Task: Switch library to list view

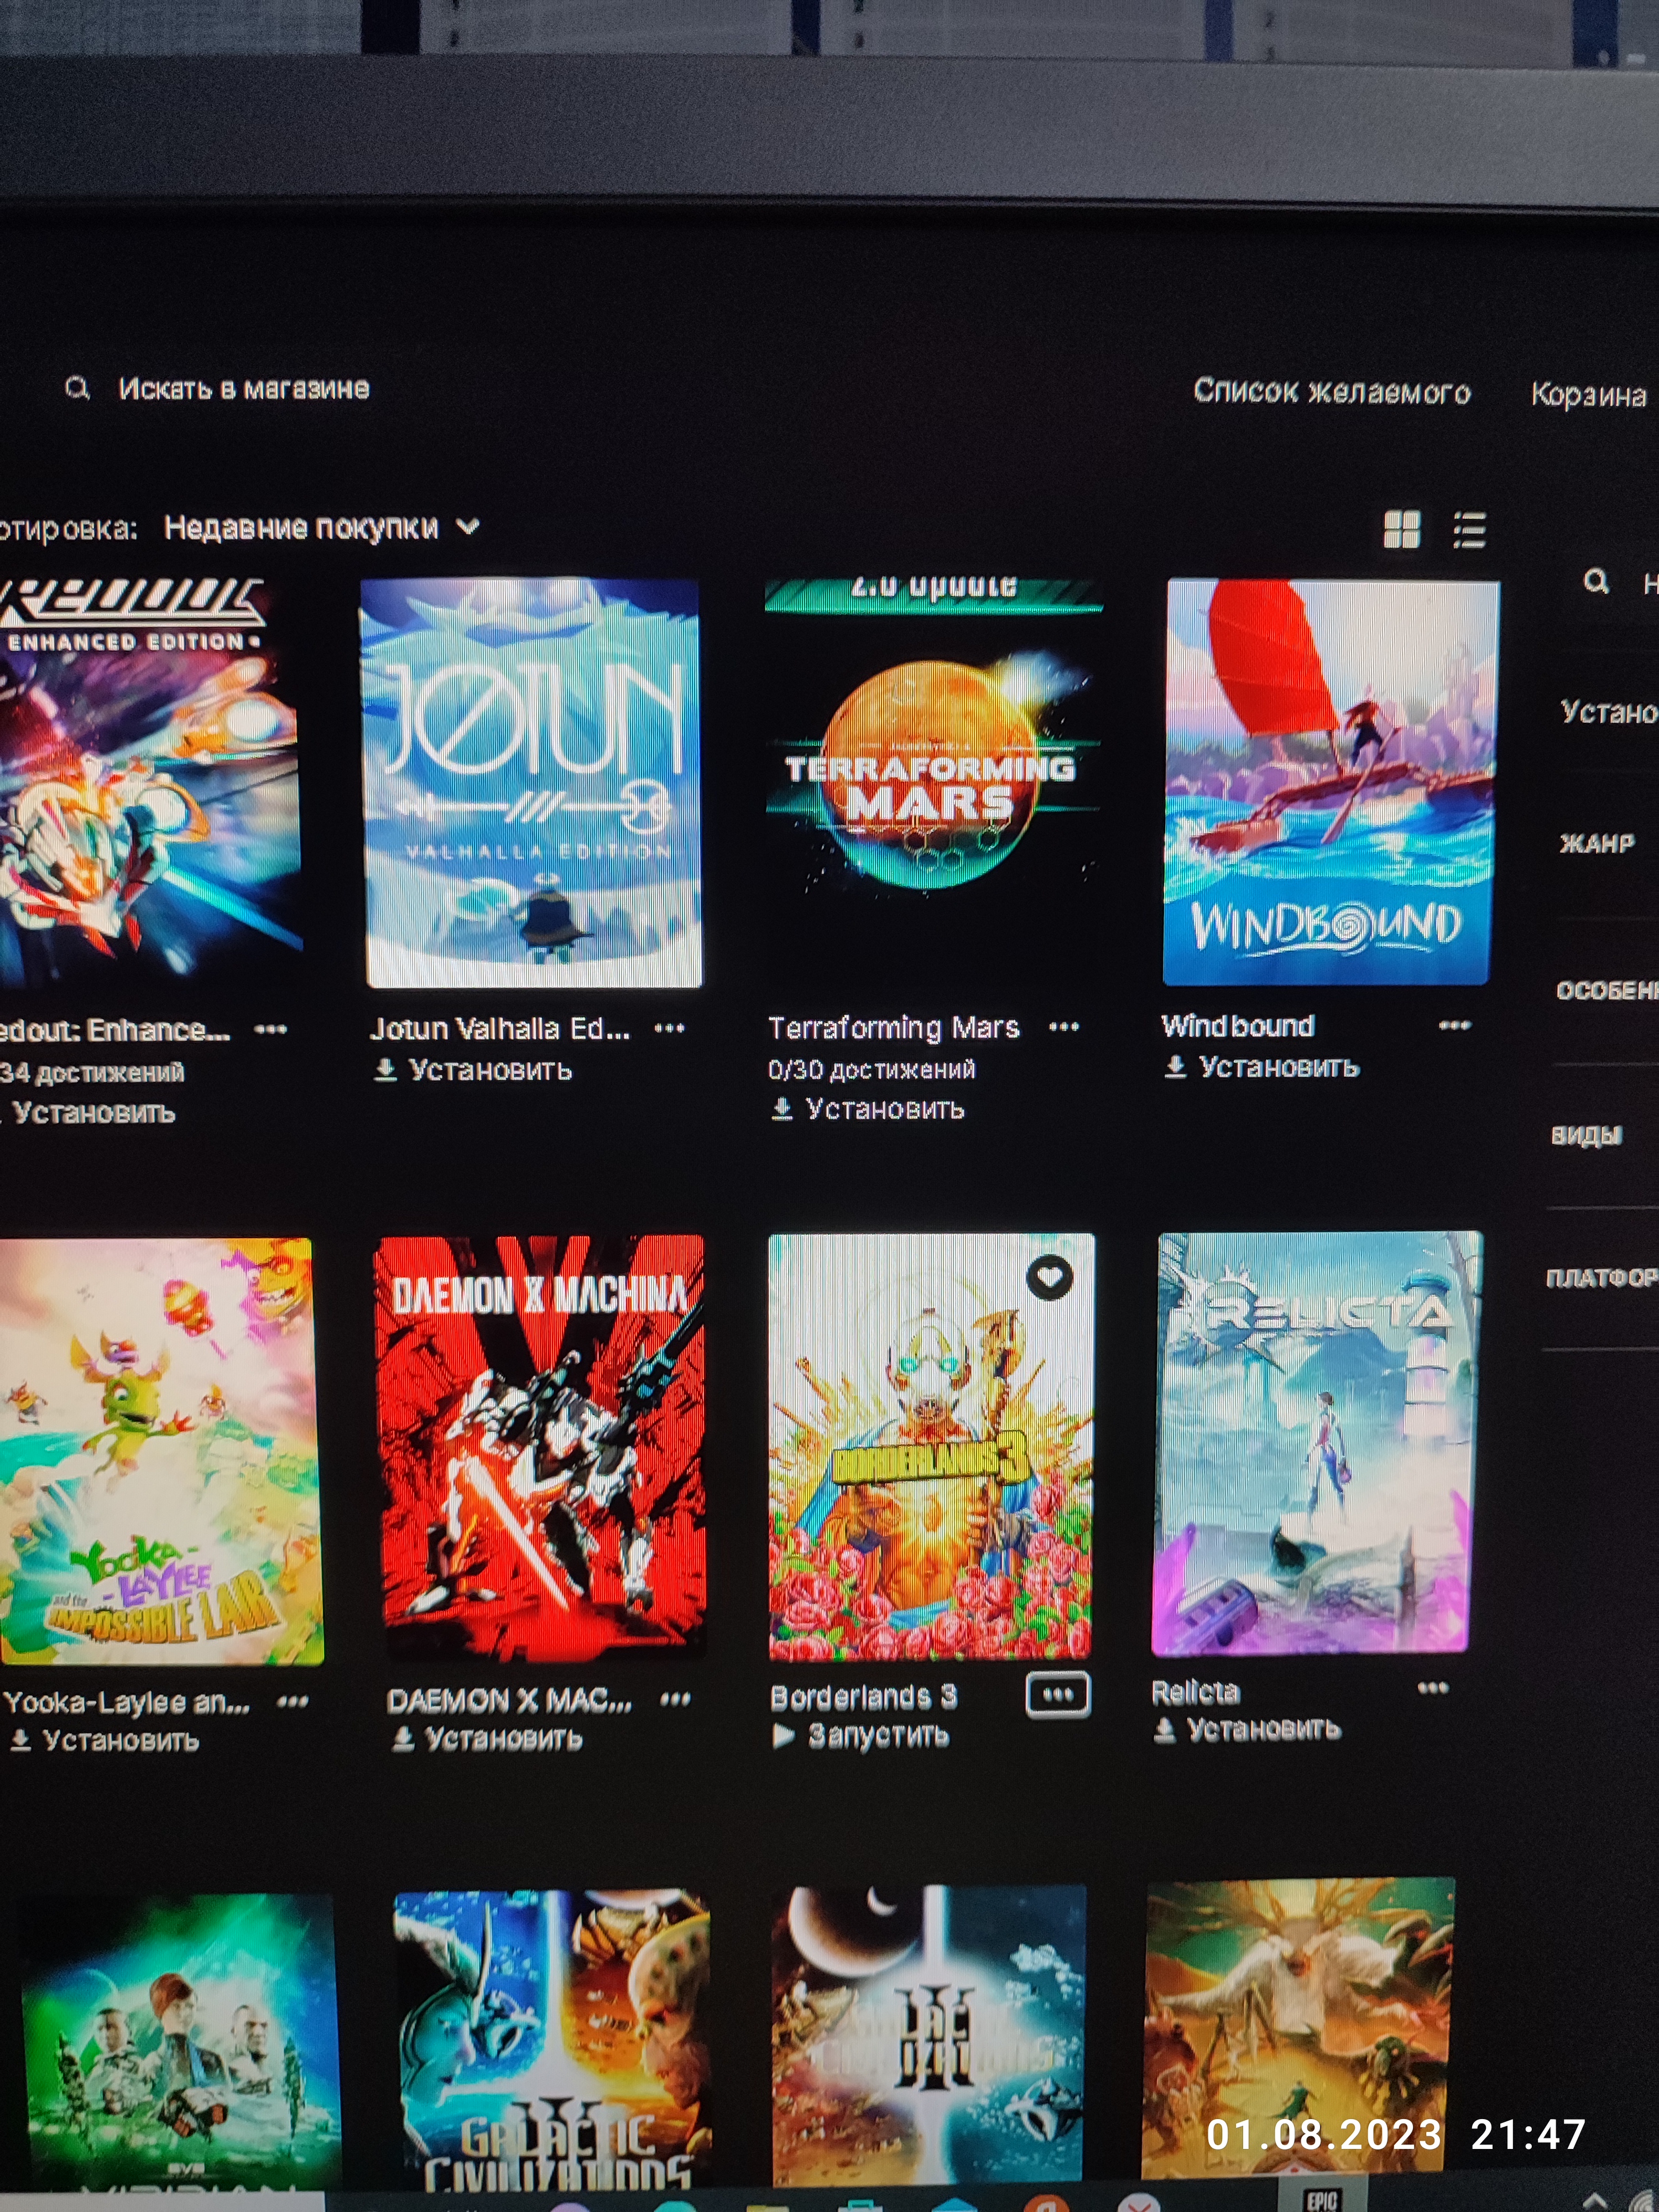Action: point(1469,530)
